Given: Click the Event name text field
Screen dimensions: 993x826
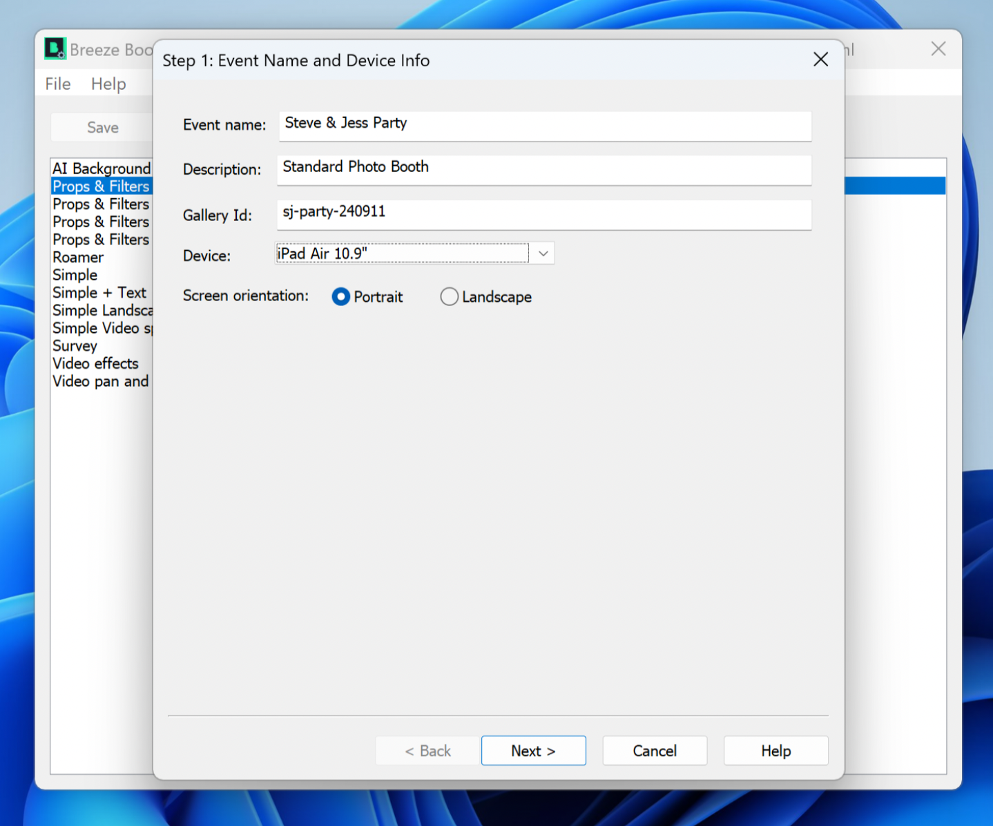Looking at the screenshot, I should 544,125.
